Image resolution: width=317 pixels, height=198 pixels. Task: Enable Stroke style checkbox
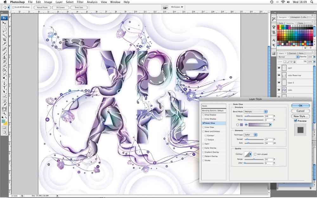204,160
